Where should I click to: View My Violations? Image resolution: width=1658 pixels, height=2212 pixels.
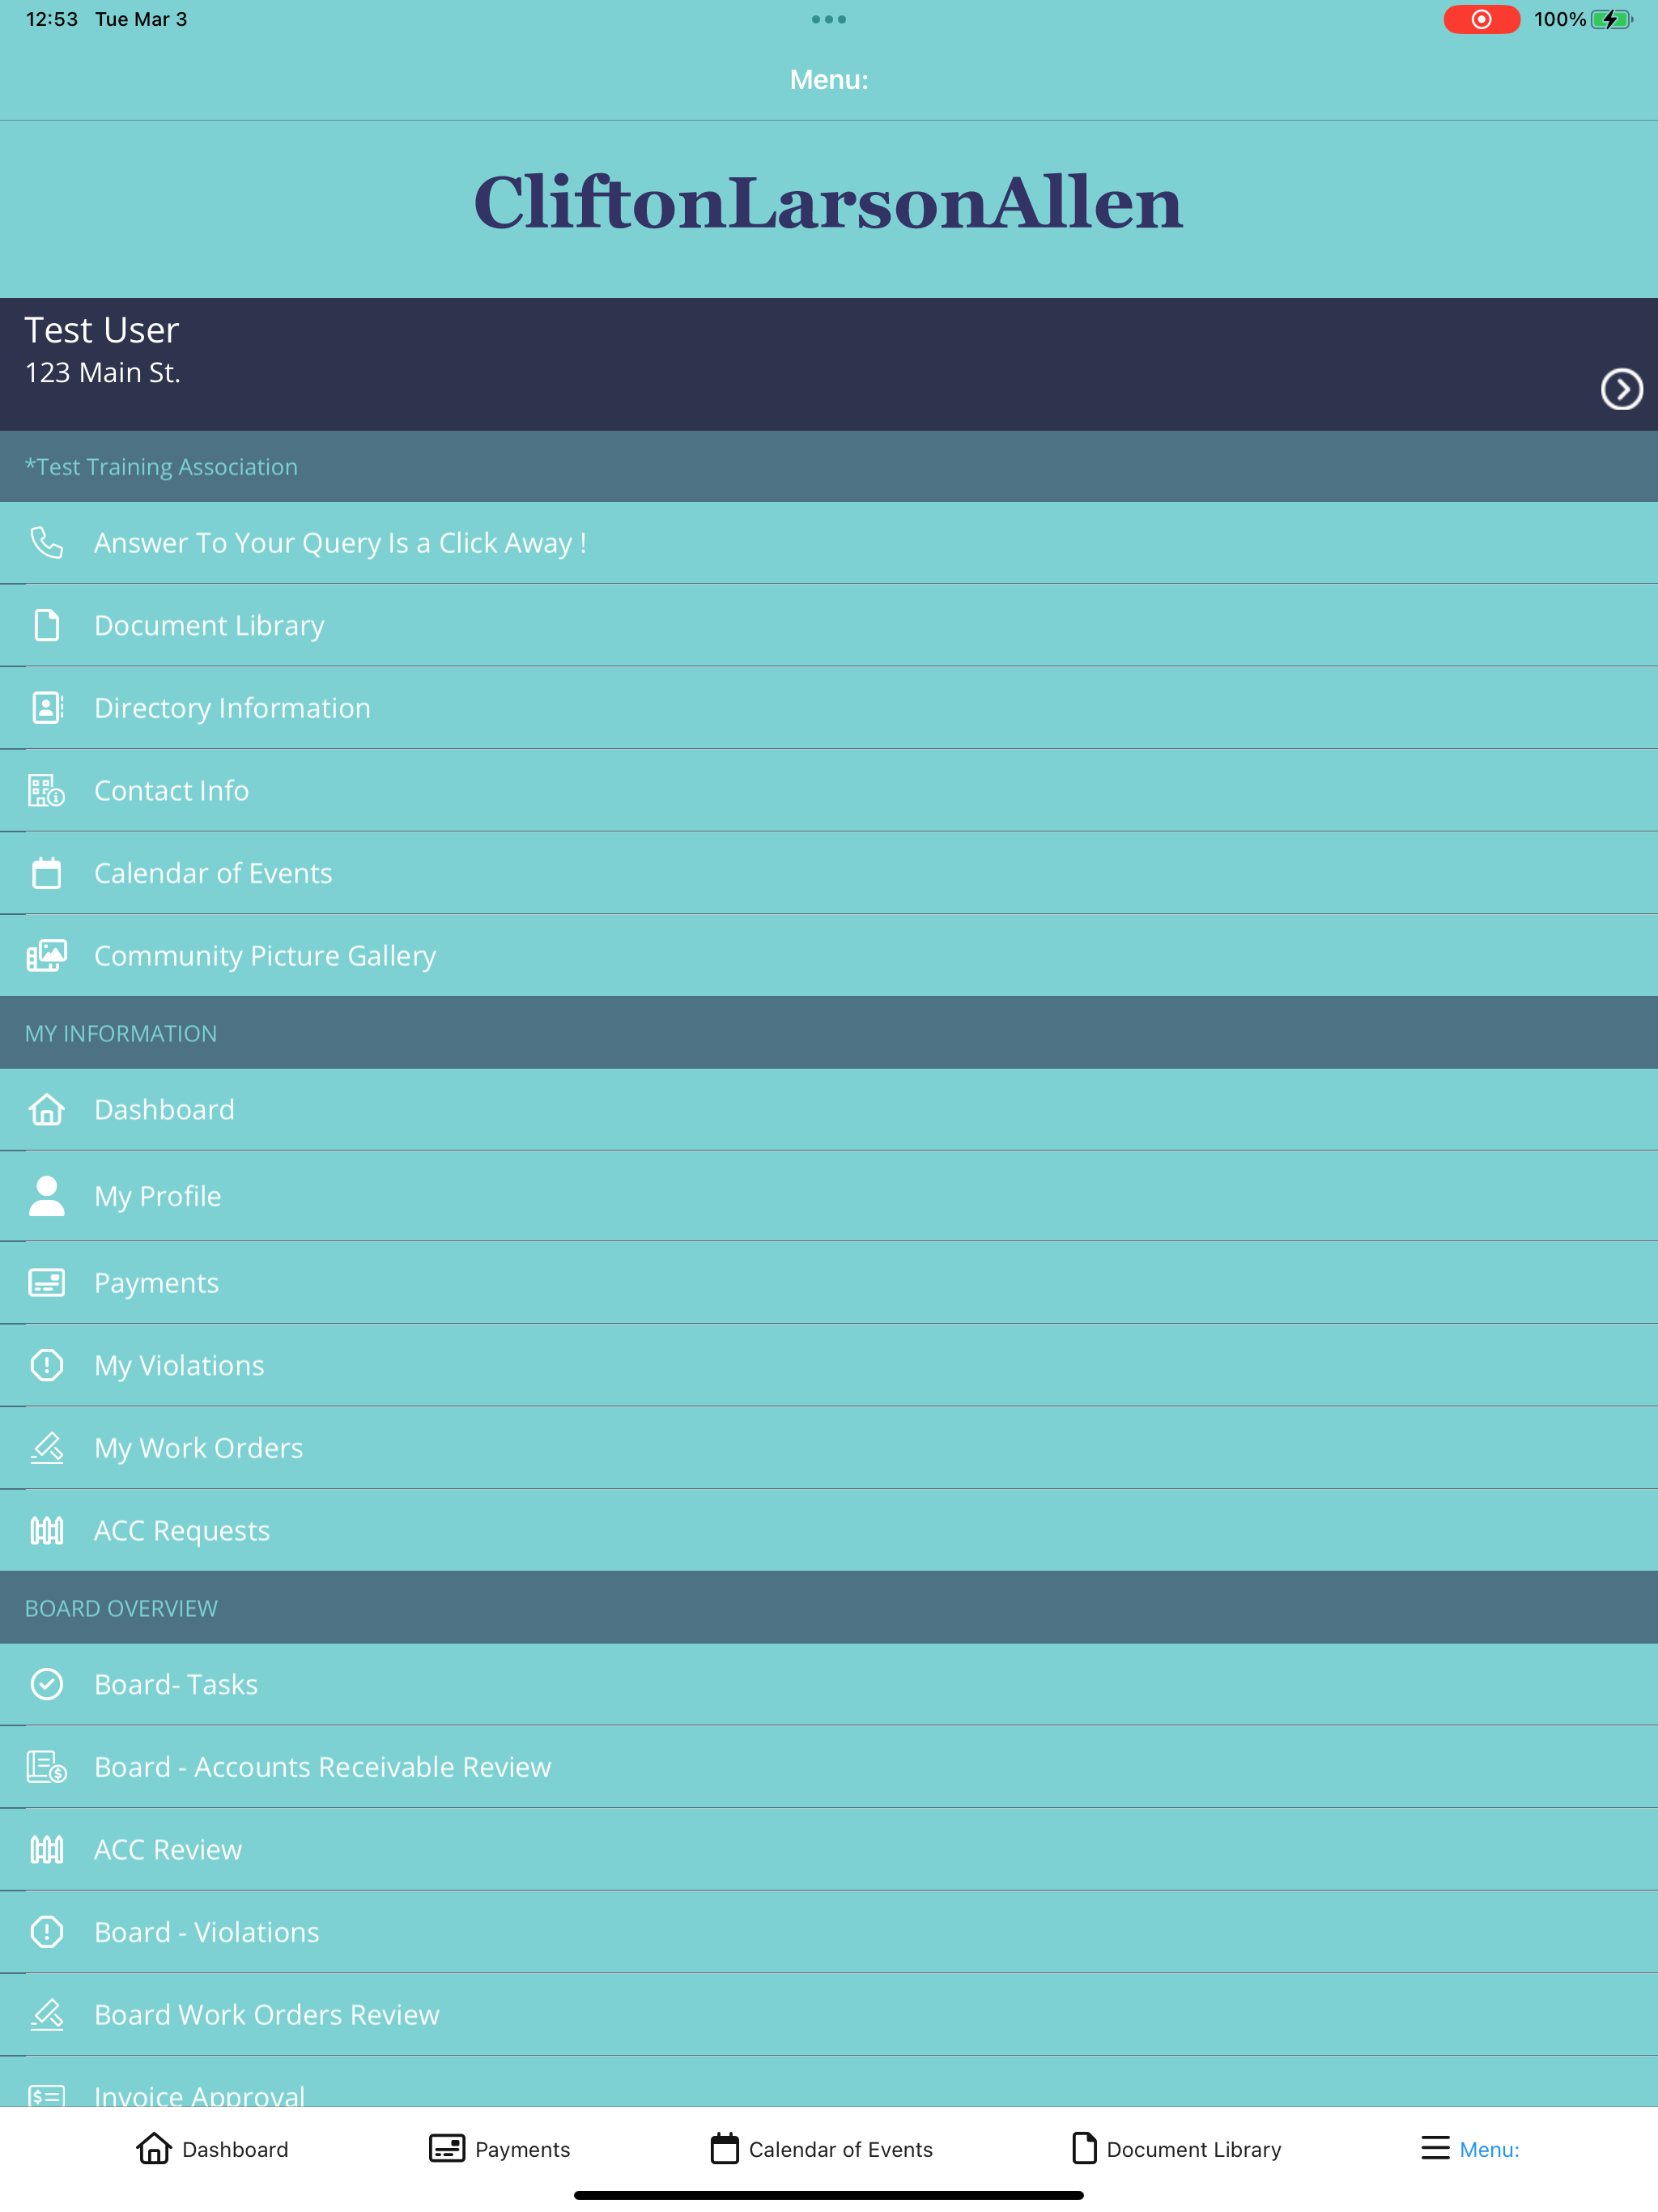click(829, 1365)
